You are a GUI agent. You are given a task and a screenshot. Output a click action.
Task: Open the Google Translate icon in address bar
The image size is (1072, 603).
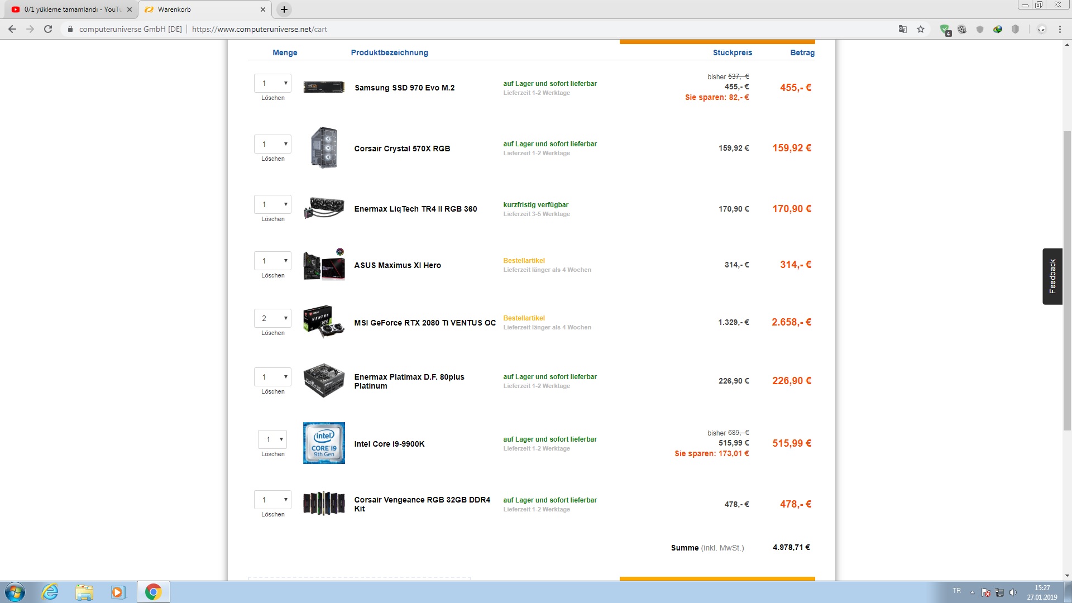coord(903,29)
